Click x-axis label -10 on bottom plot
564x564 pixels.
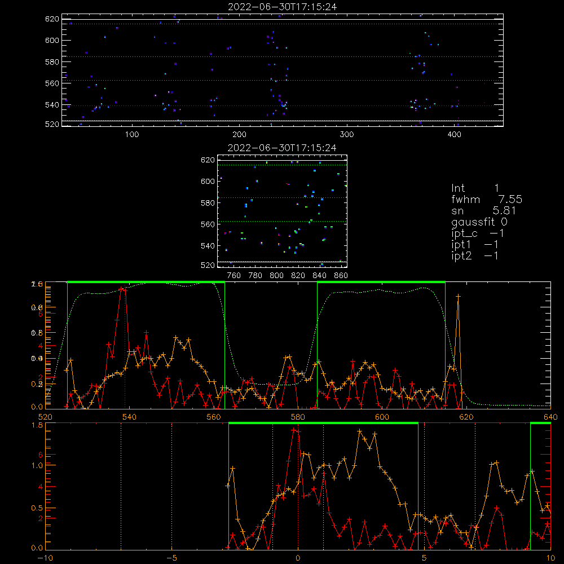tap(45, 558)
